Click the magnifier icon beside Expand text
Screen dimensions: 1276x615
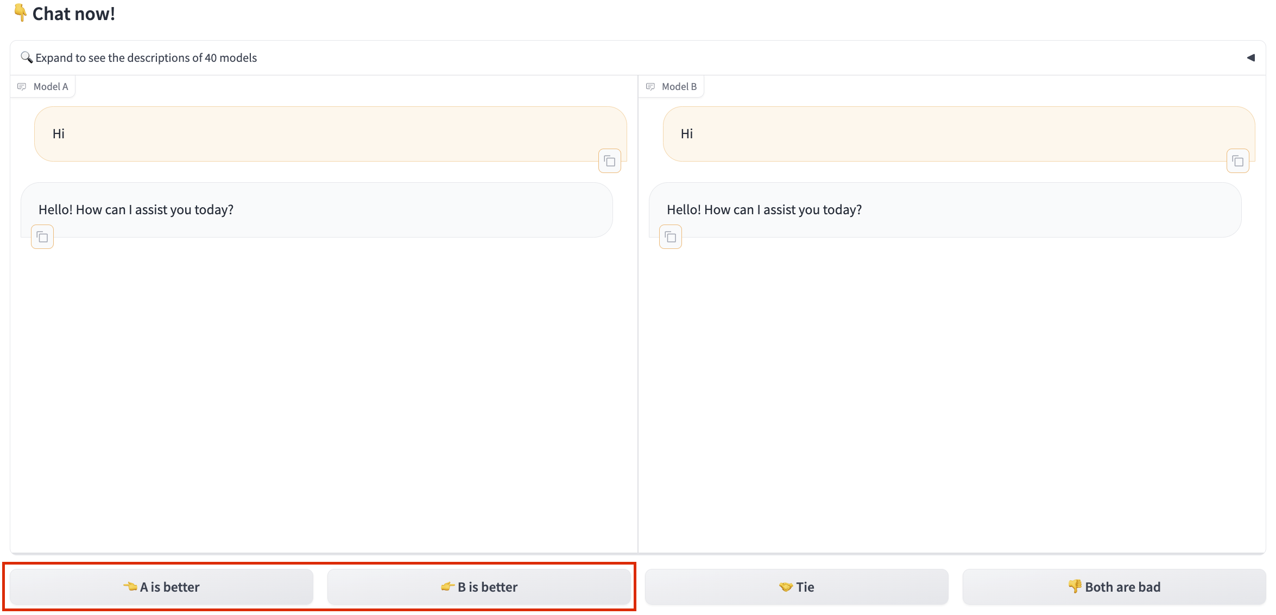26,57
